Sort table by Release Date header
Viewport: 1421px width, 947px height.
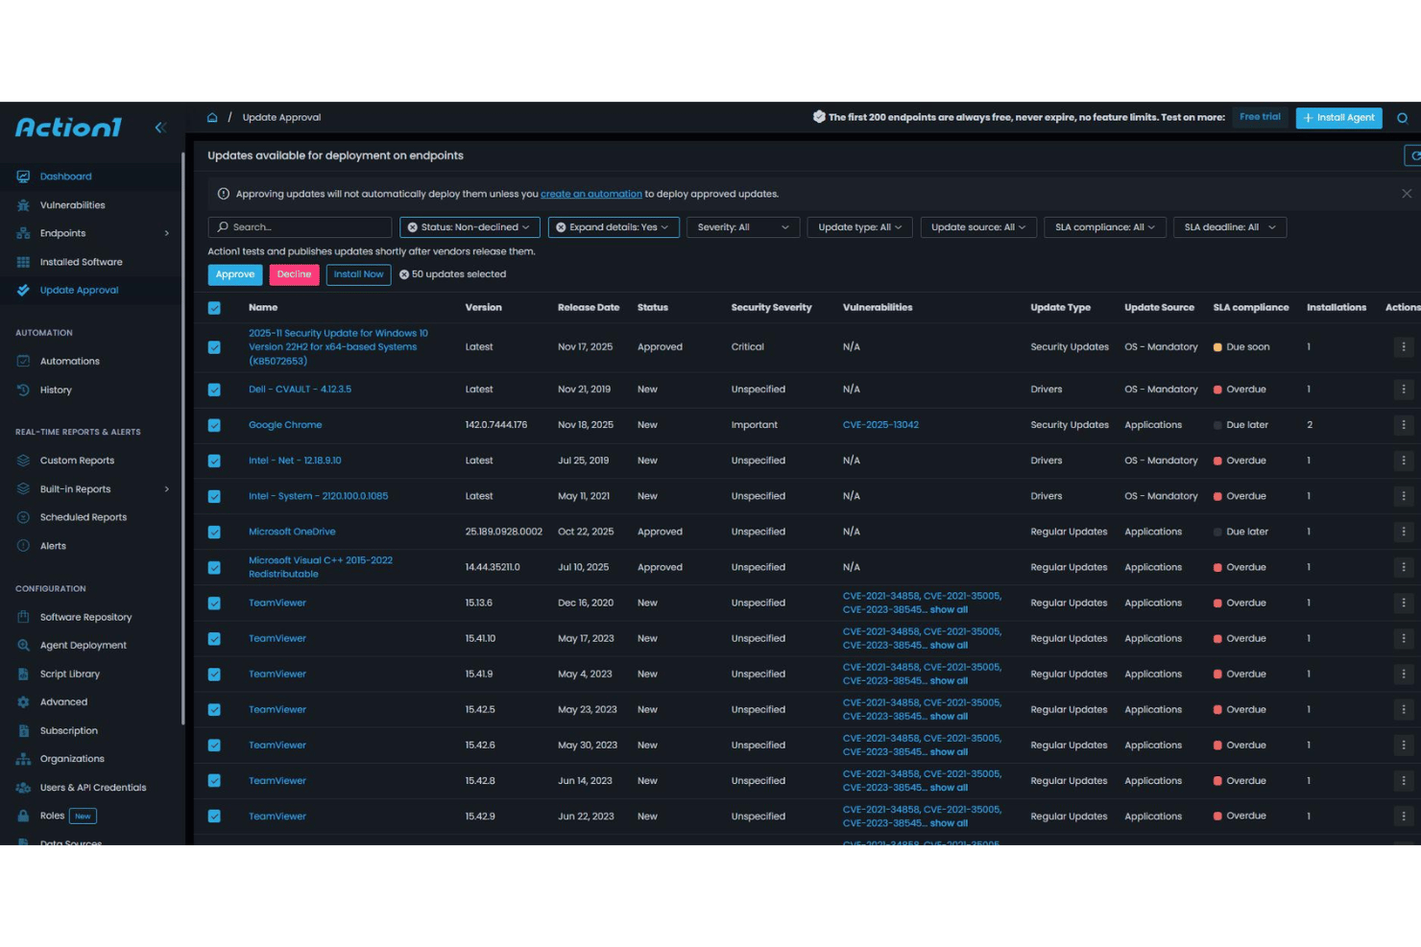[588, 308]
